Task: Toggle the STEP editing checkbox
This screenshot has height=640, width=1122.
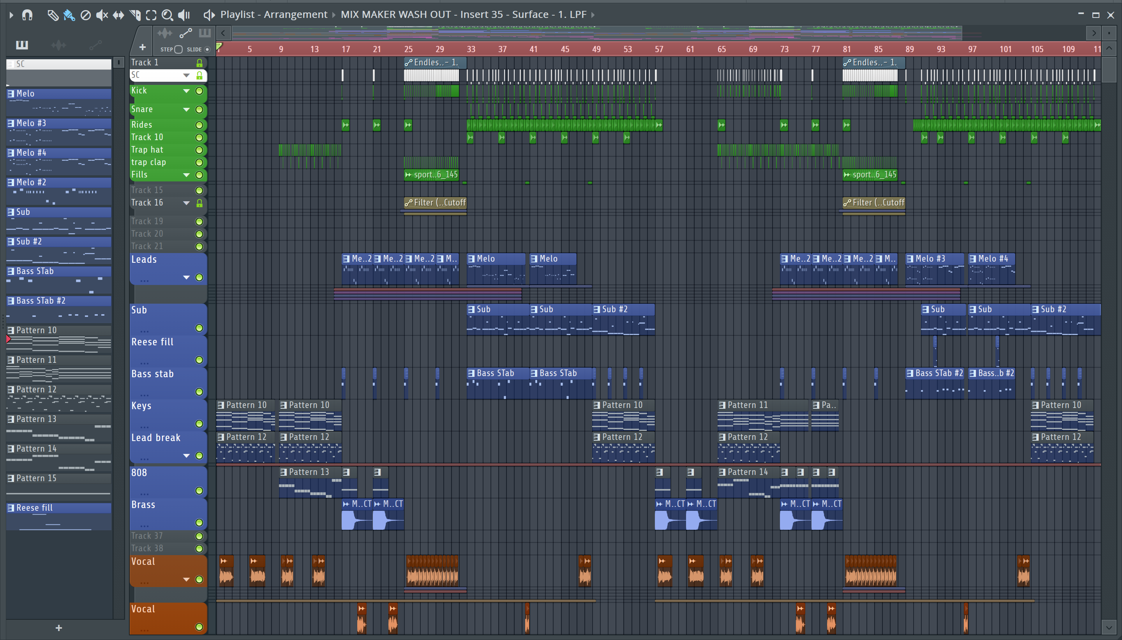Action: point(178,49)
